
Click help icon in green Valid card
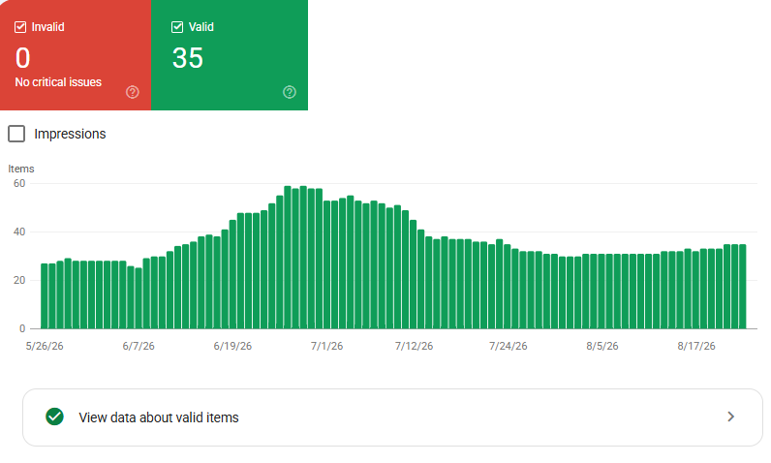click(x=290, y=92)
